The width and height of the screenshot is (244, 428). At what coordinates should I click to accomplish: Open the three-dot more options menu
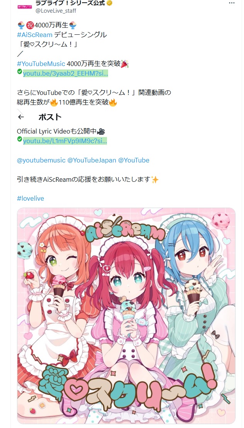tap(231, 3)
